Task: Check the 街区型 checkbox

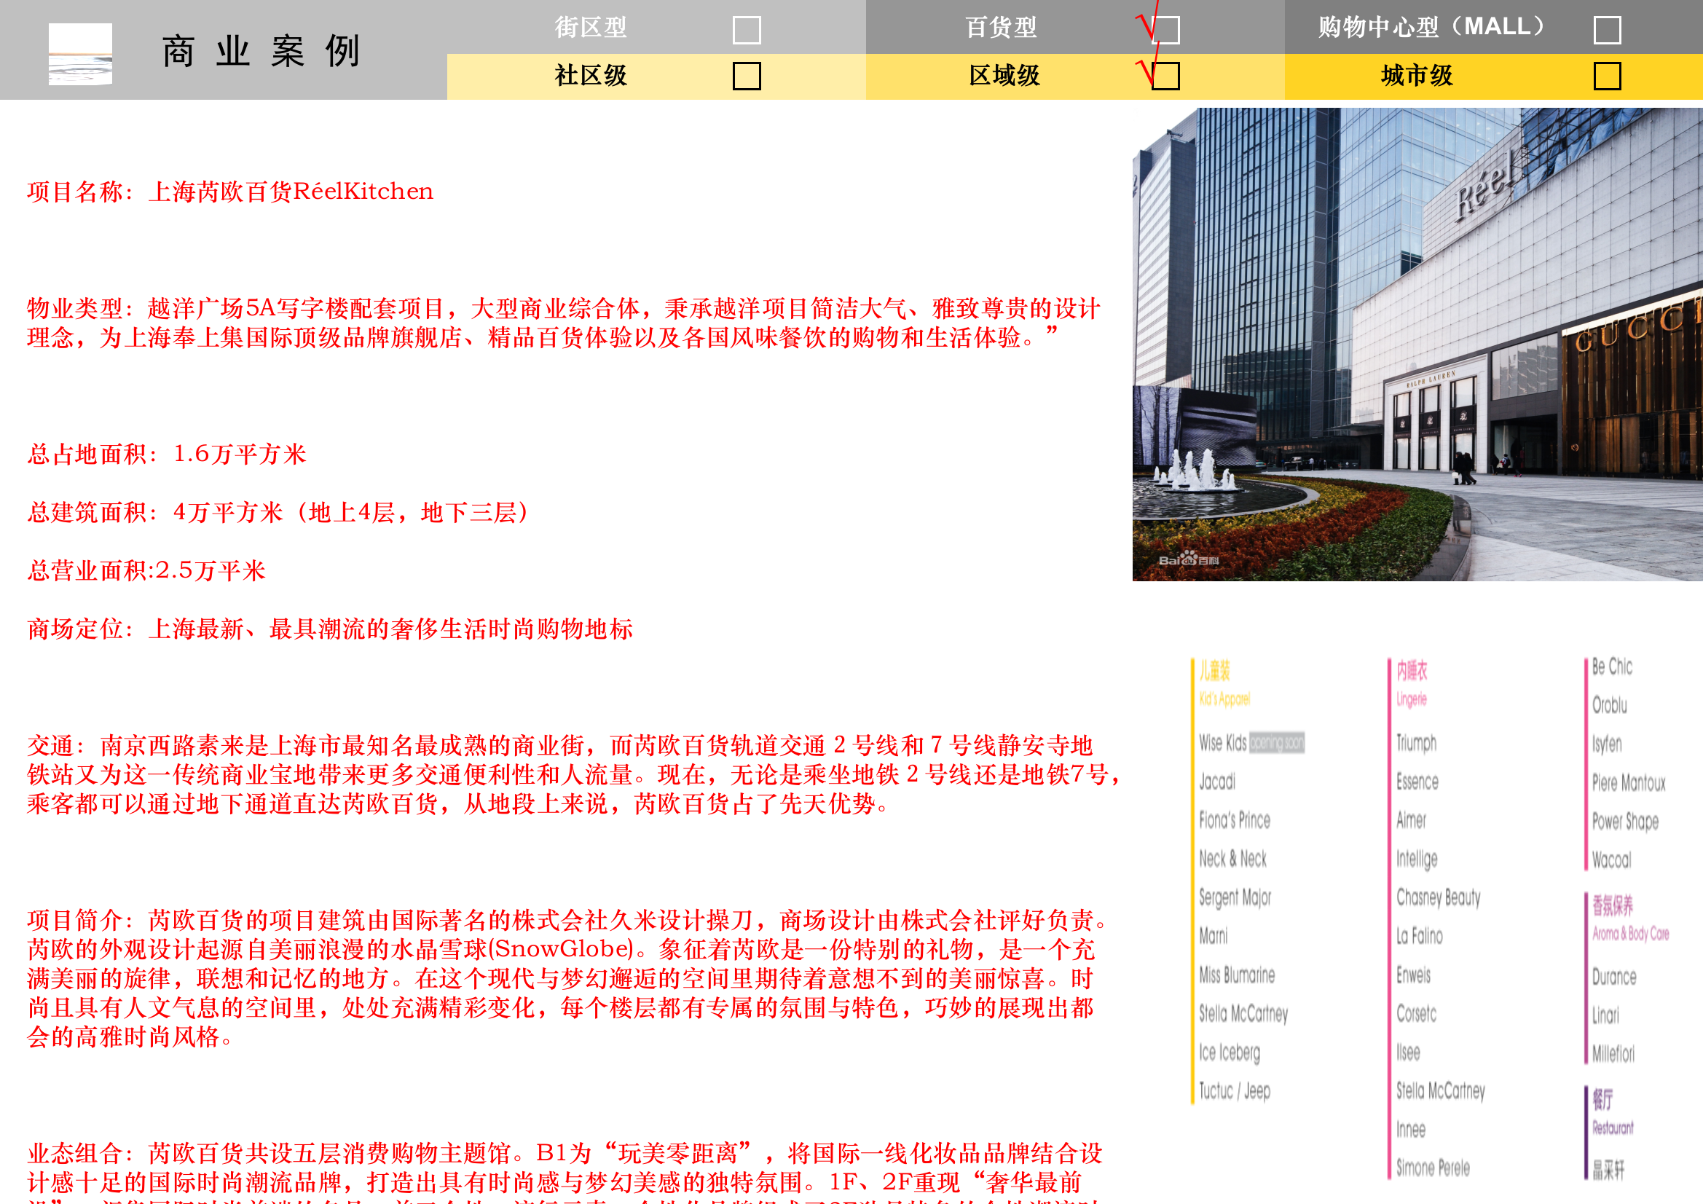Action: pyautogui.click(x=746, y=30)
